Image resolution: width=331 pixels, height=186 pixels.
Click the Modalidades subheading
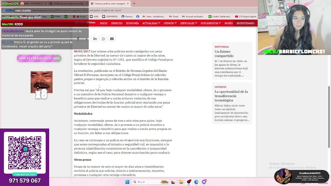coord(83,114)
